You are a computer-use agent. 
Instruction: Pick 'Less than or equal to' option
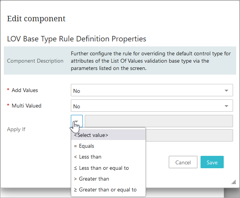108,168
